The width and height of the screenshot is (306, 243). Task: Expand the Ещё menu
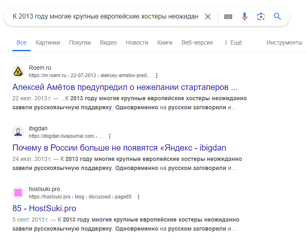tap(233, 42)
